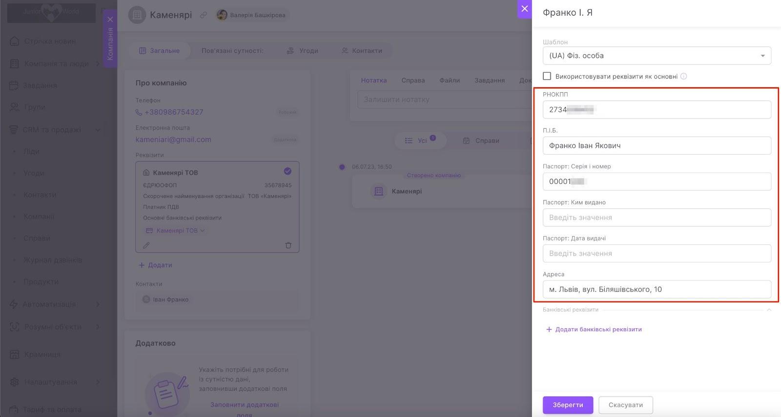781x417 pixels.
Task: Save with the Зберегти button
Action: (x=568, y=405)
